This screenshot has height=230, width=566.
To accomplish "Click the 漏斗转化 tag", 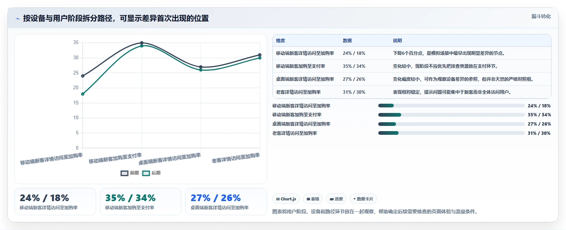I will [x=541, y=17].
